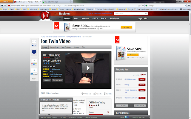Follow CNET via the Twitter icon
Screen dimensions: 191x119
[126, 117]
